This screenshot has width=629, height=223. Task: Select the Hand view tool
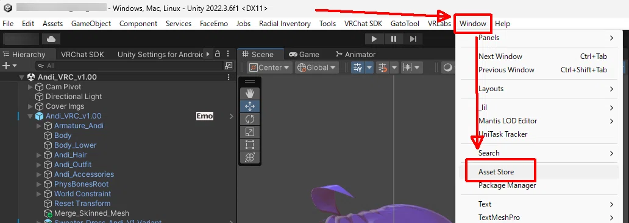tap(250, 94)
